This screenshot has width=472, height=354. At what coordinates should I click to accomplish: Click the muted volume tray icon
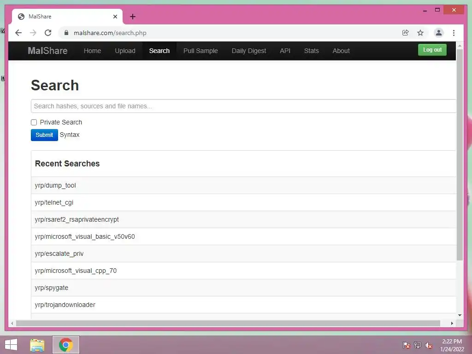click(429, 345)
